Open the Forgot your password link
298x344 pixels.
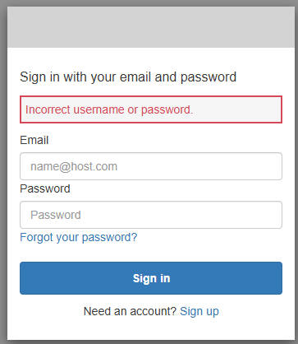click(79, 237)
